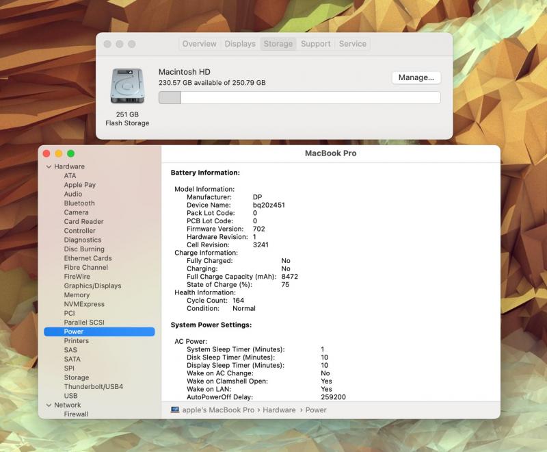Click the storage usage bar for Macintosh HD

point(299,97)
